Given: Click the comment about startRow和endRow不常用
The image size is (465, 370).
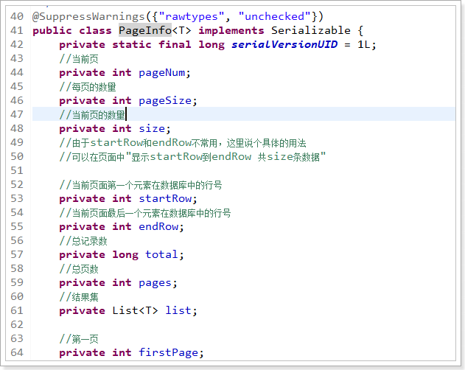Looking at the screenshot, I should coord(183,143).
